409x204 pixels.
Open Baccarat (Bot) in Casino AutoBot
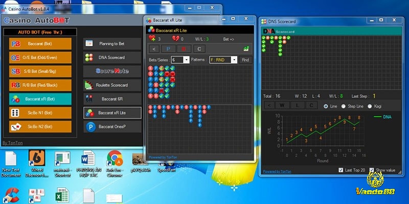pyautogui.click(x=40, y=44)
